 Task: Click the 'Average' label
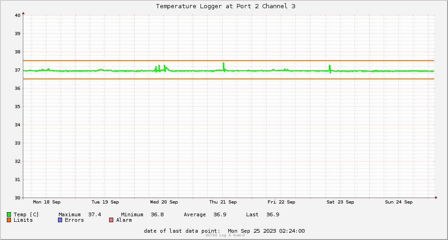tap(195, 214)
